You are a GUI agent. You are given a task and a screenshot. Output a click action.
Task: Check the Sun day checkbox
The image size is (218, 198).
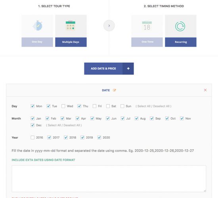click(x=122, y=106)
